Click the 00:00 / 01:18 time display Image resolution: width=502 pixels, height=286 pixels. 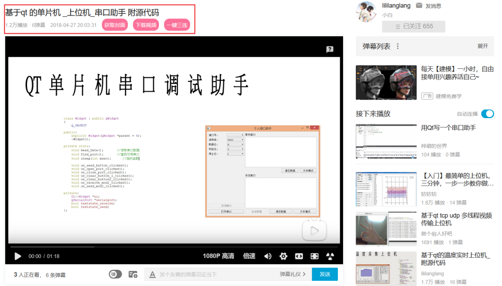pyautogui.click(x=44, y=256)
